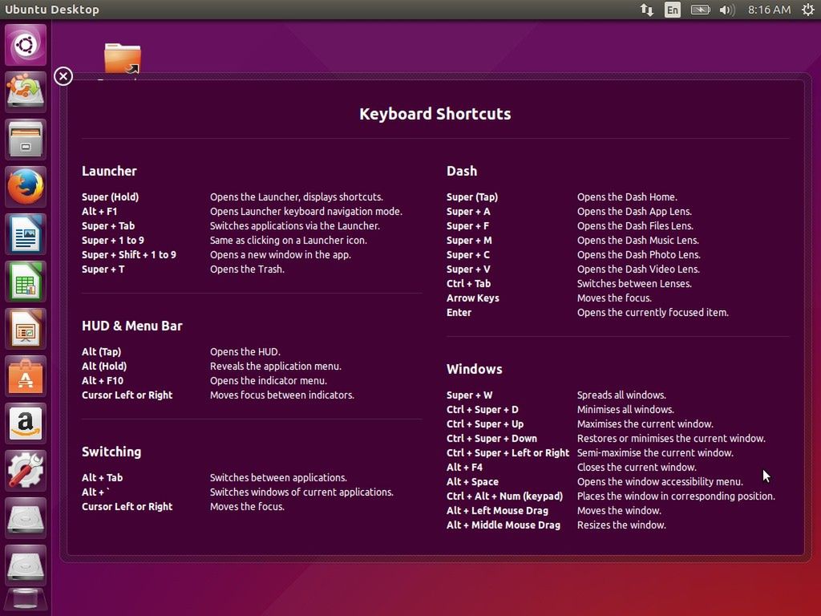This screenshot has height=616, width=821.
Task: Click the Switching section heading
Action: point(111,452)
